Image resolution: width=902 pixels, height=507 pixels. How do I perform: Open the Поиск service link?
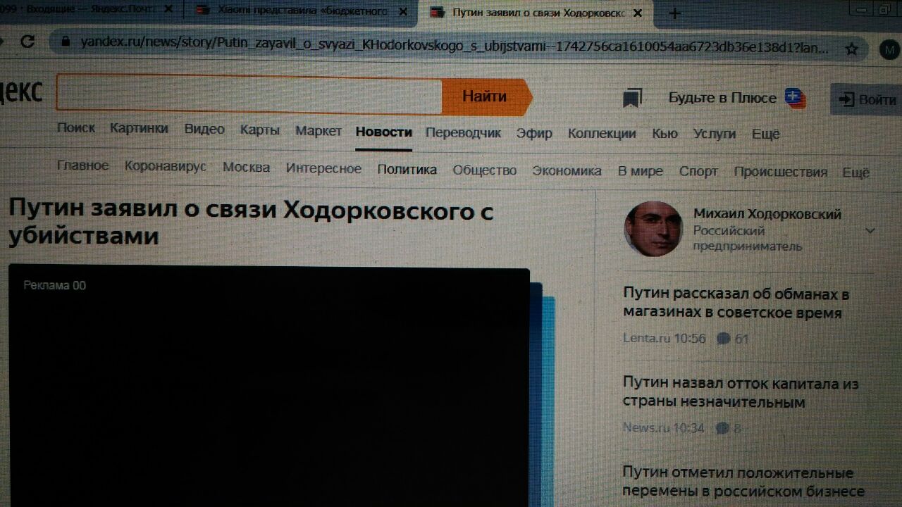[x=76, y=128]
